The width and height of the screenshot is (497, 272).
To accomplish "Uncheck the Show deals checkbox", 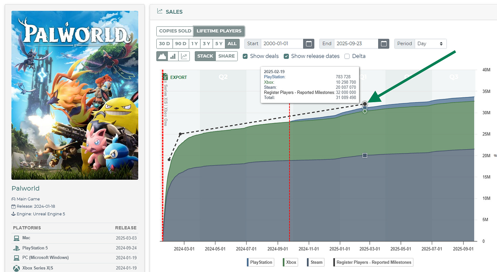I will coord(245,56).
